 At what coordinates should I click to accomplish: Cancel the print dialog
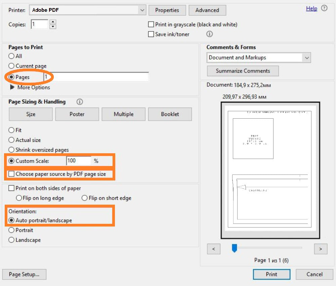pyautogui.click(x=314, y=275)
